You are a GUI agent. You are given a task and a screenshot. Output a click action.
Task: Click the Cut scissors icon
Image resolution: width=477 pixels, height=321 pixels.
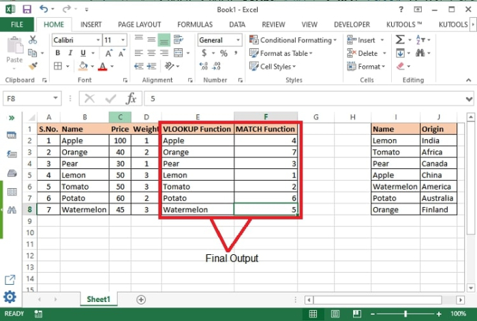point(33,40)
